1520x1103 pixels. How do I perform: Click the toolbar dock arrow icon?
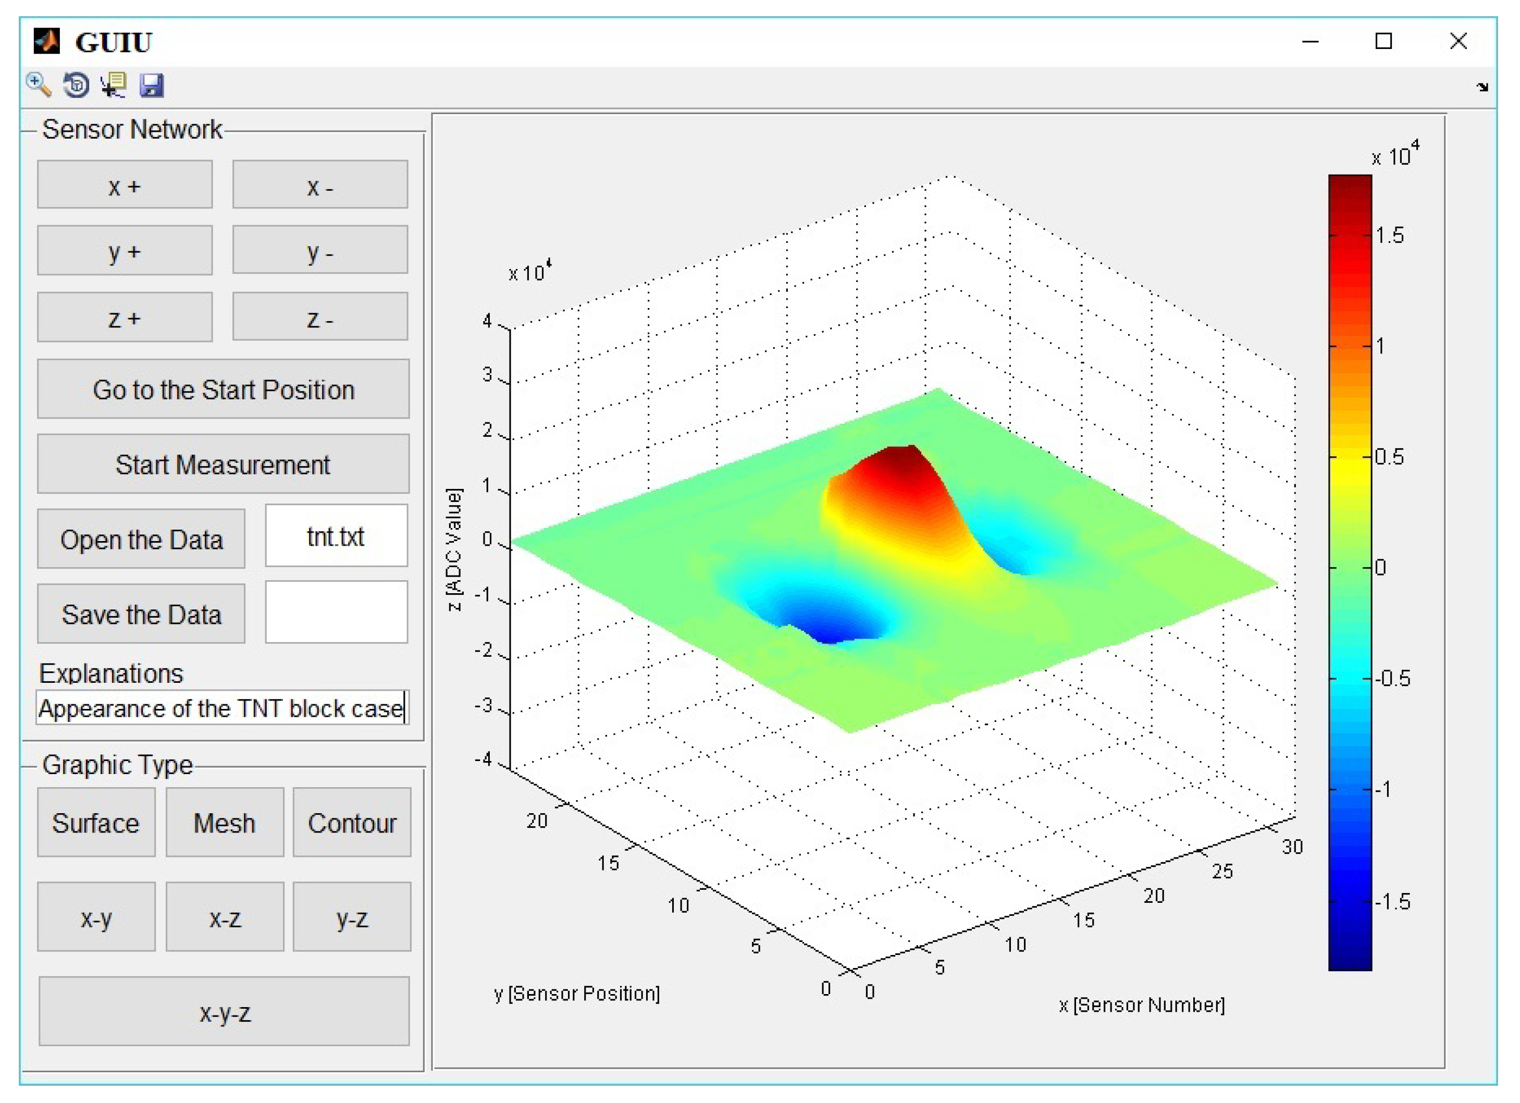tap(1482, 87)
